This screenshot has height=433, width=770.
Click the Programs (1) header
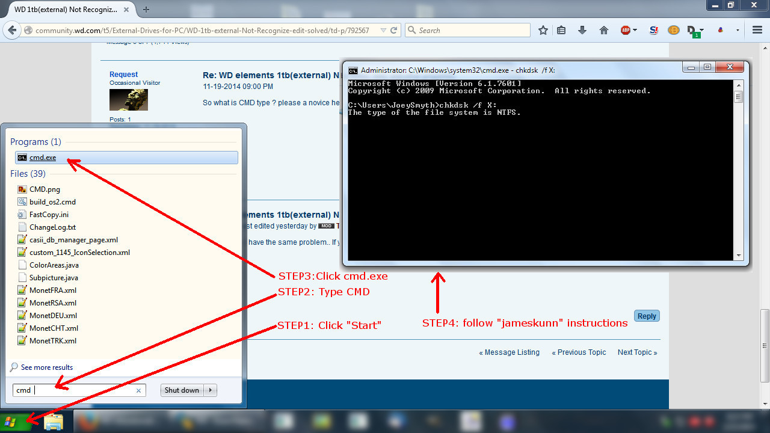coord(35,142)
